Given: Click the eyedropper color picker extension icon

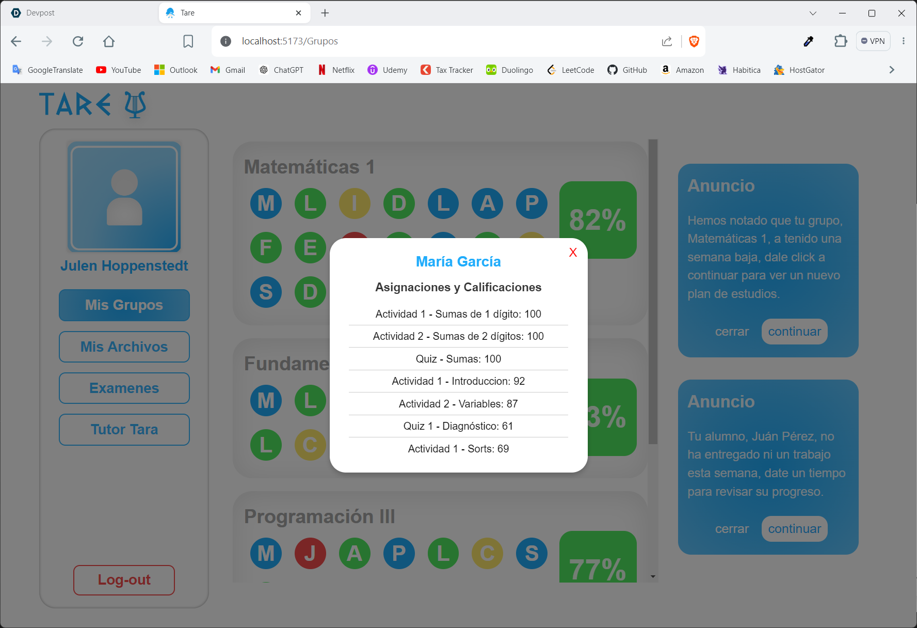Looking at the screenshot, I should (x=809, y=41).
